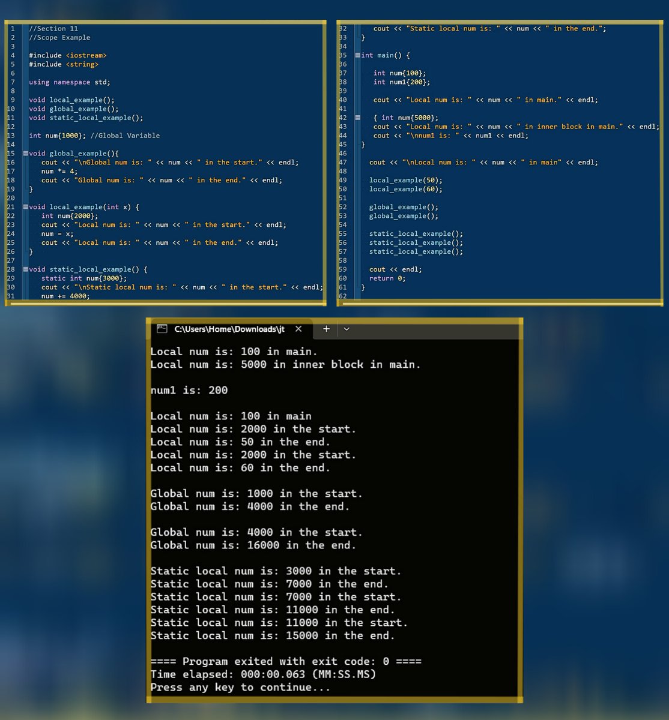
Task: Click the '//Scope Example' comment line
Action: tap(59, 38)
